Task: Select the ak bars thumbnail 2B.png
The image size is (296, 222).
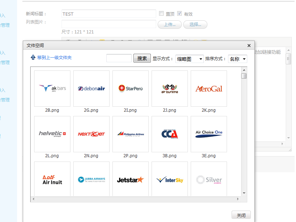Action: [52, 89]
